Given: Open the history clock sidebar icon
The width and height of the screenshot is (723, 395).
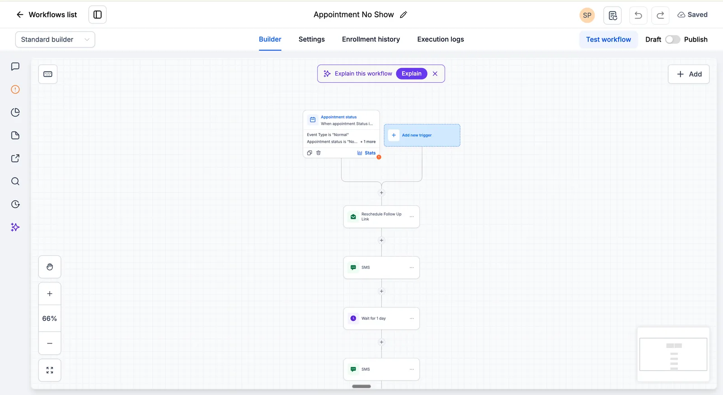Looking at the screenshot, I should pos(15,204).
